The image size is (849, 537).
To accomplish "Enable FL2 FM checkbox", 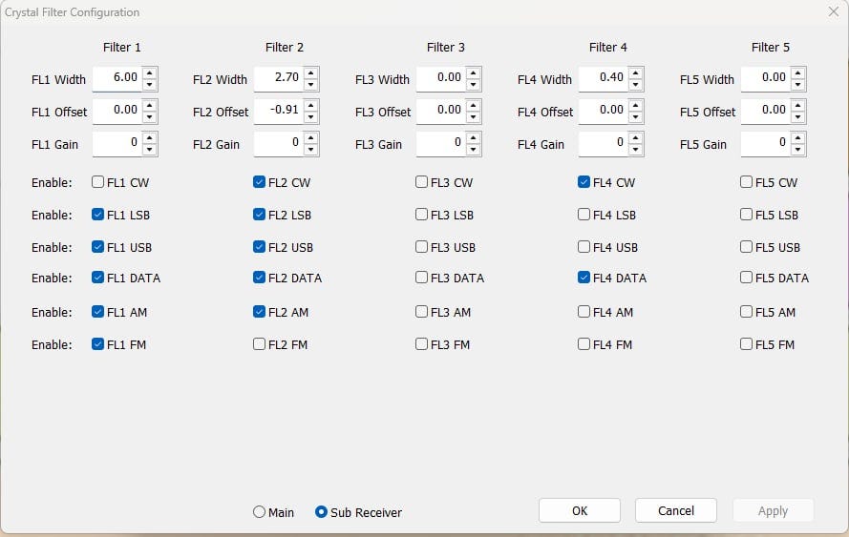I will [259, 344].
